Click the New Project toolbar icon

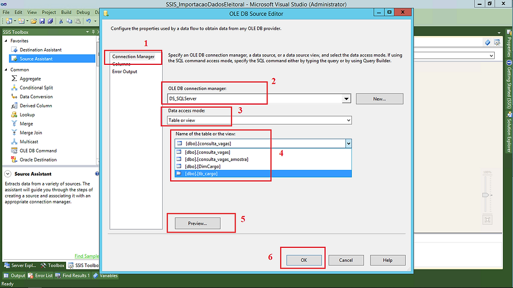coord(9,21)
